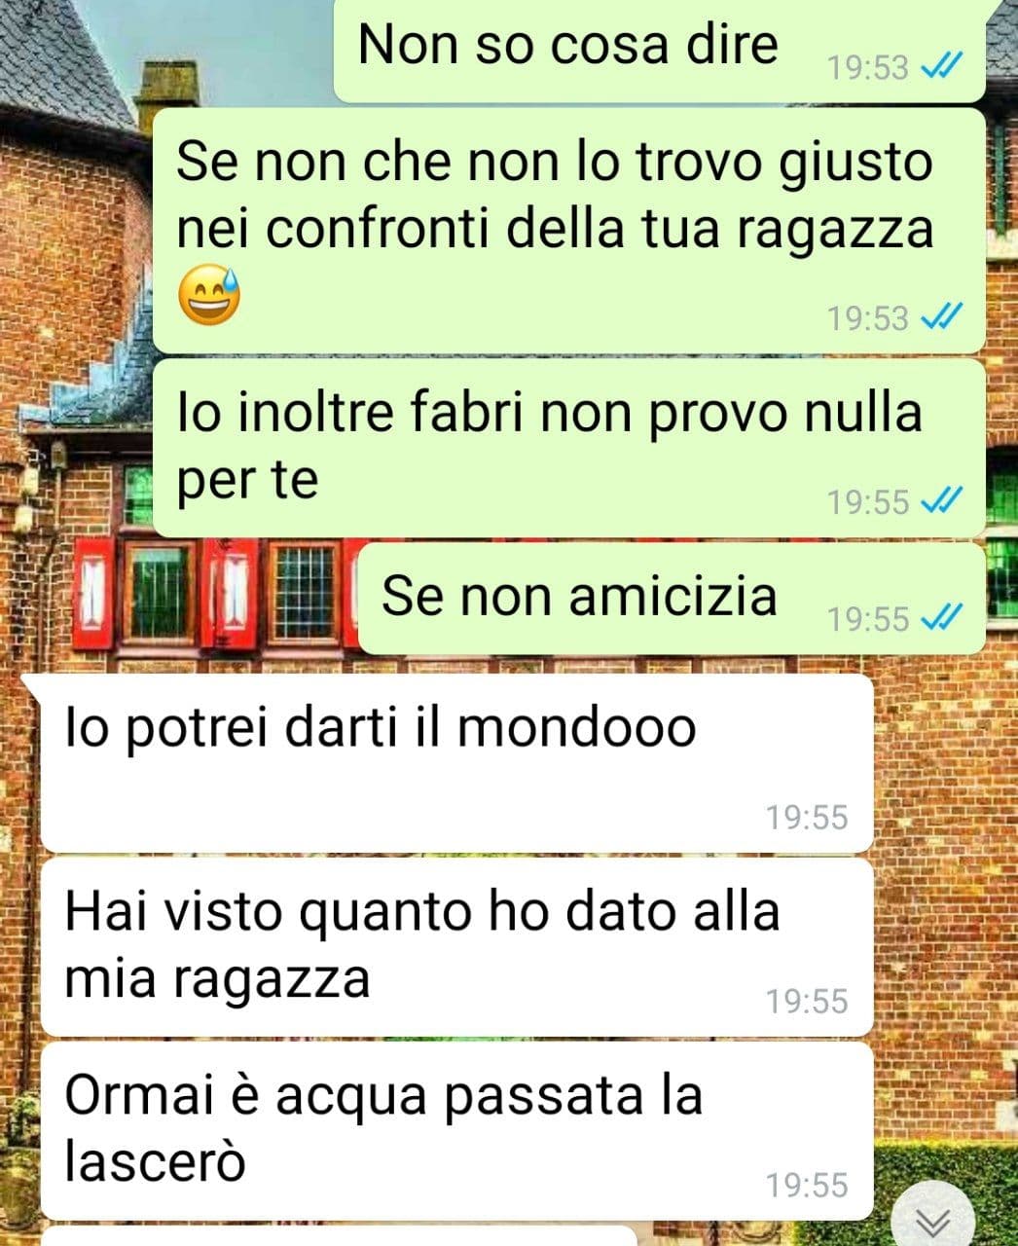
Task: Tap blue ticks on 'Se non amicizia' message
Action: point(942,617)
